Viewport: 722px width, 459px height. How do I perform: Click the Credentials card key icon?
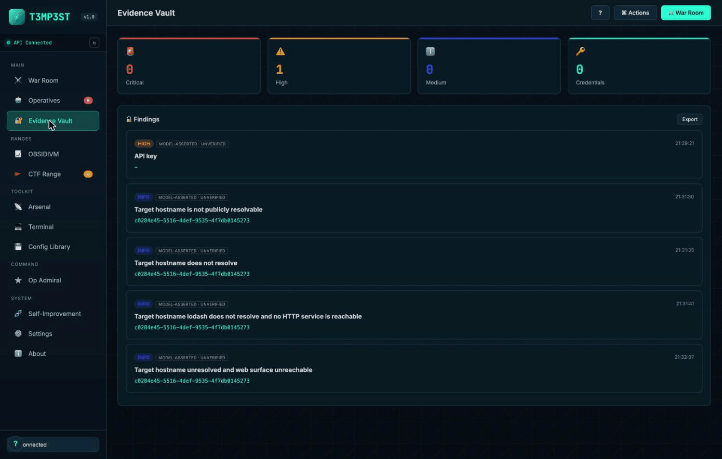(x=580, y=51)
